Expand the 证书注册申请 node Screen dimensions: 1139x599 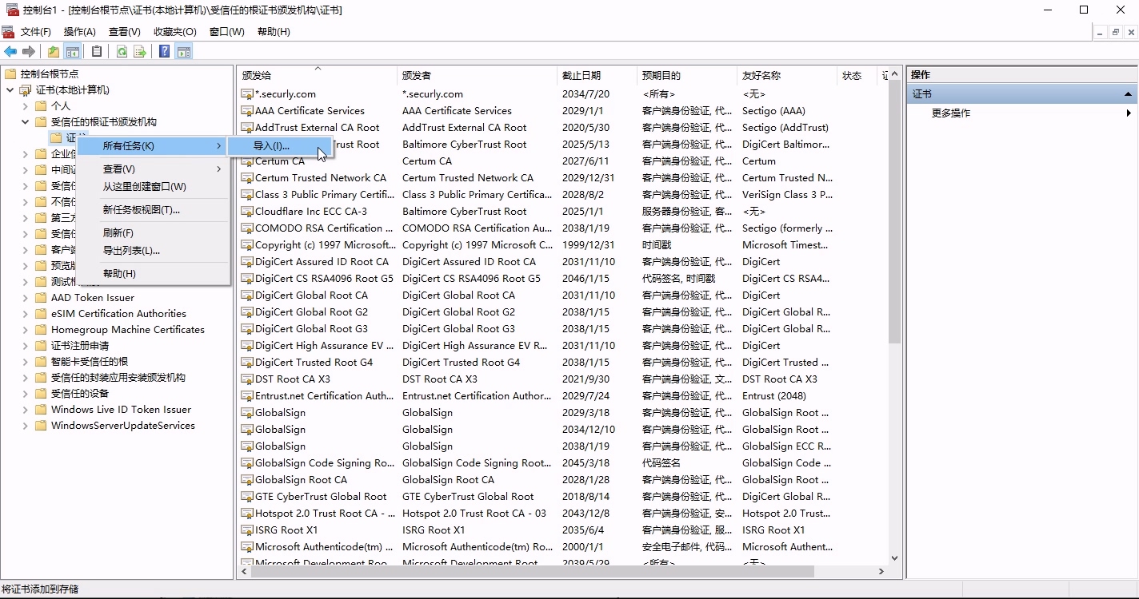25,345
